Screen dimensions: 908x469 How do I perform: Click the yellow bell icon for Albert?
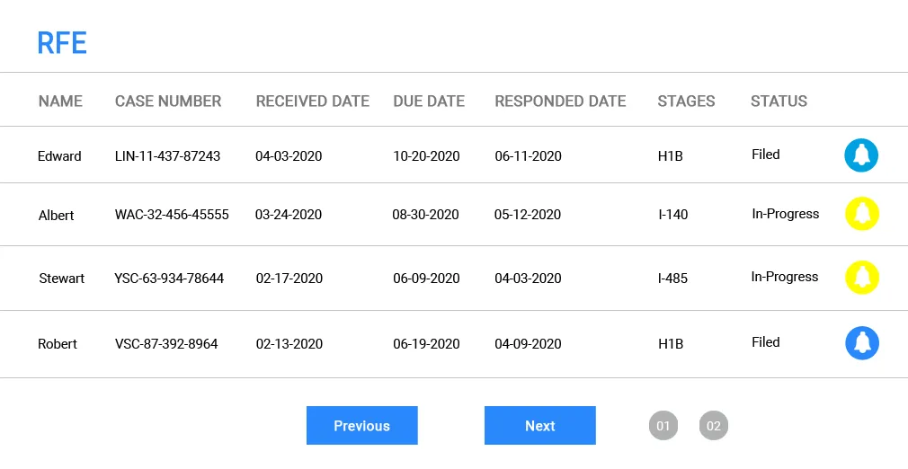(x=862, y=214)
